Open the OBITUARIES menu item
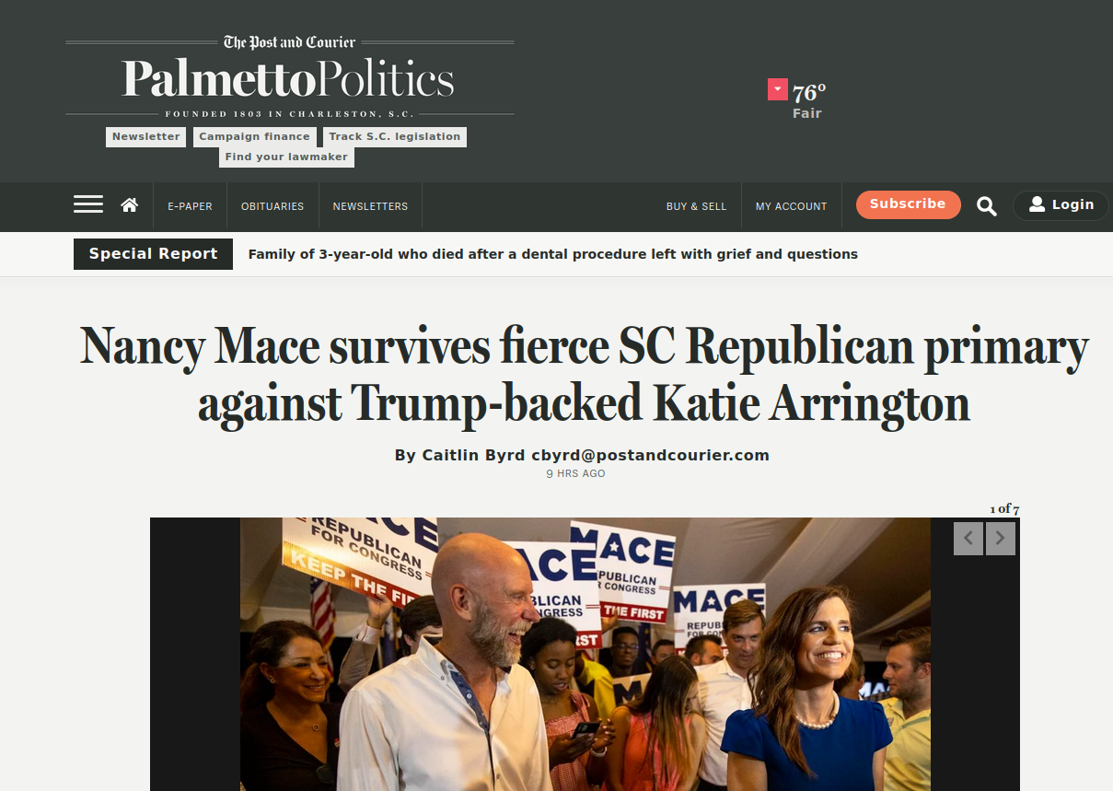 pos(272,206)
